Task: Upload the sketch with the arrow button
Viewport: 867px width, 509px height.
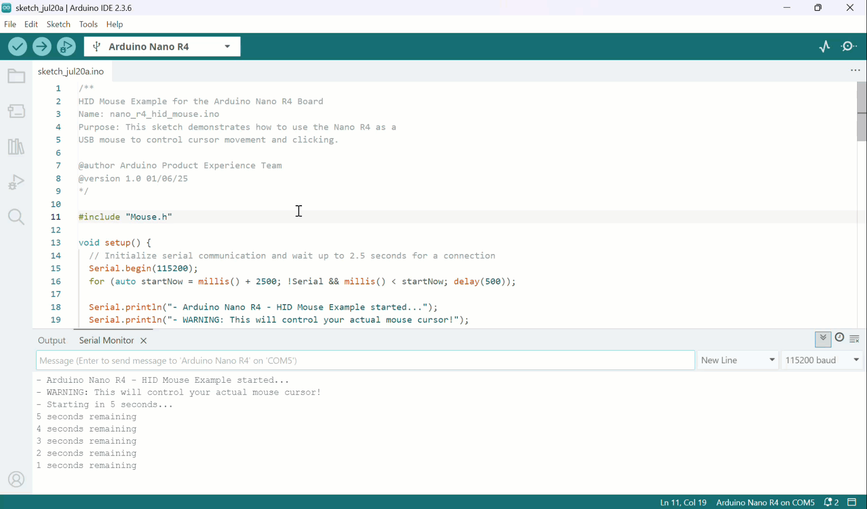Action: point(42,46)
